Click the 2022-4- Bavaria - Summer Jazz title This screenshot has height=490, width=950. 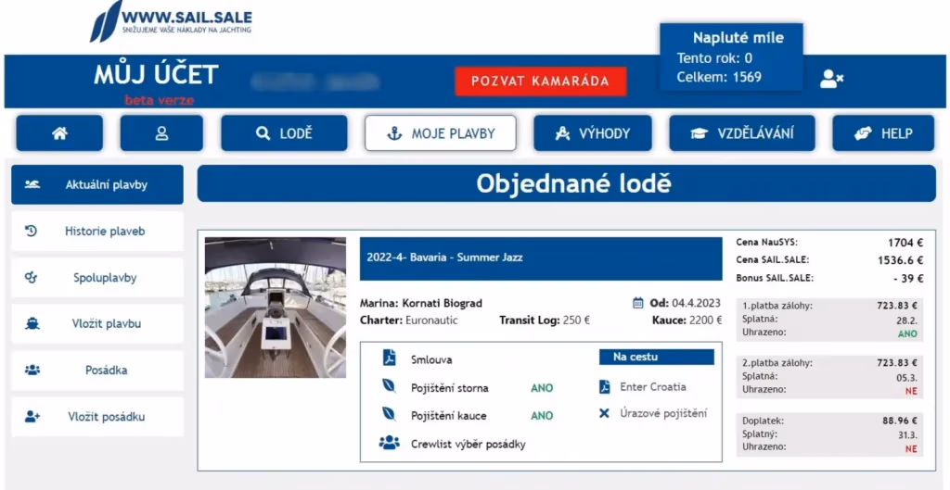tap(444, 258)
